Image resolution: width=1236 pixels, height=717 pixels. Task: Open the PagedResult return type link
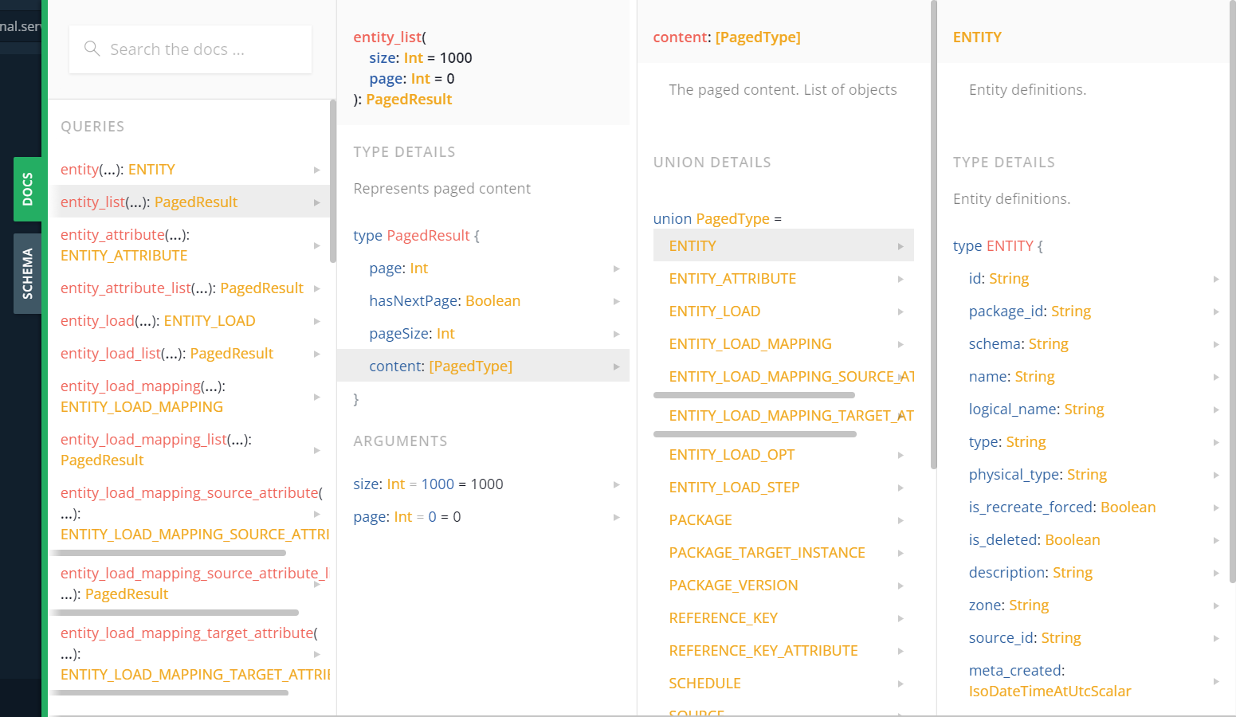click(x=409, y=100)
